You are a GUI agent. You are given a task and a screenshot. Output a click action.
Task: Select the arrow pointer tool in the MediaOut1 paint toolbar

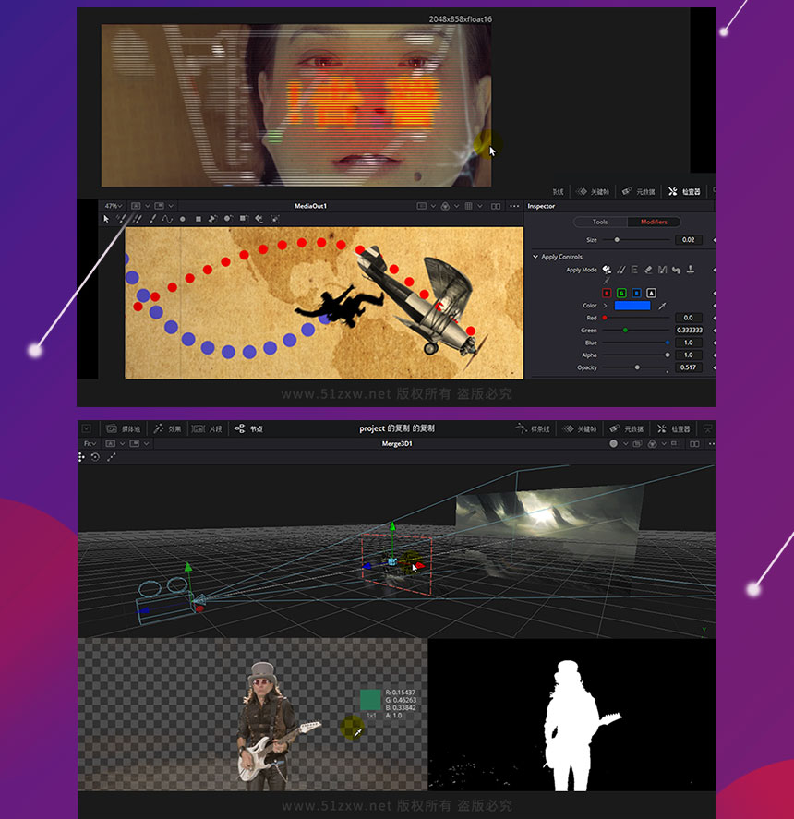(x=106, y=219)
